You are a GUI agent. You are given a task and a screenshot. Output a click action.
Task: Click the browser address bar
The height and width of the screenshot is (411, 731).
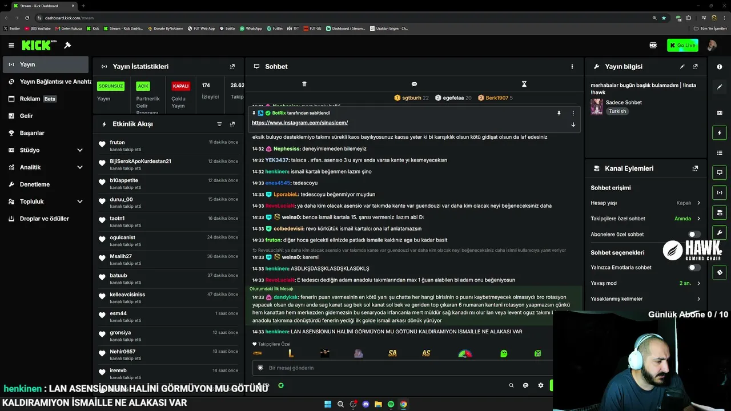click(x=343, y=18)
